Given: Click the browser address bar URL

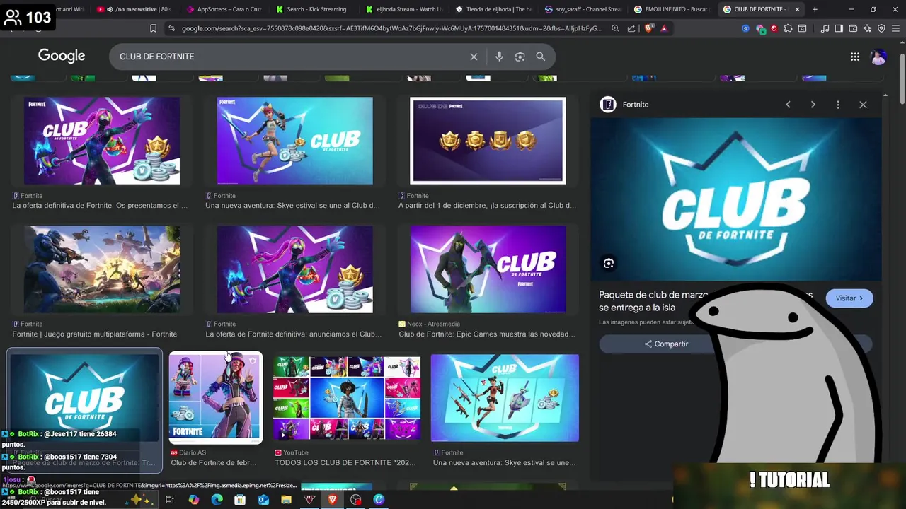Looking at the screenshot, I should pos(391,28).
